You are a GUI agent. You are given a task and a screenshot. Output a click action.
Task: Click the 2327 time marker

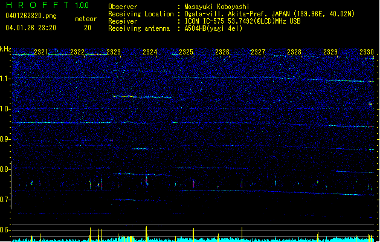coord(258,51)
